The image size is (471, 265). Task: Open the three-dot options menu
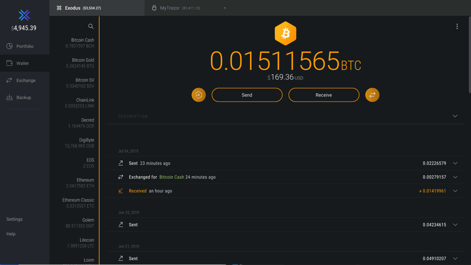click(457, 26)
